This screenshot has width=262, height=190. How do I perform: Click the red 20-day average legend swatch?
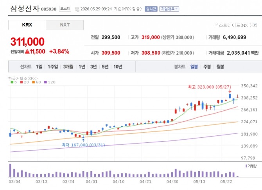pyautogui.click(x=22, y=82)
